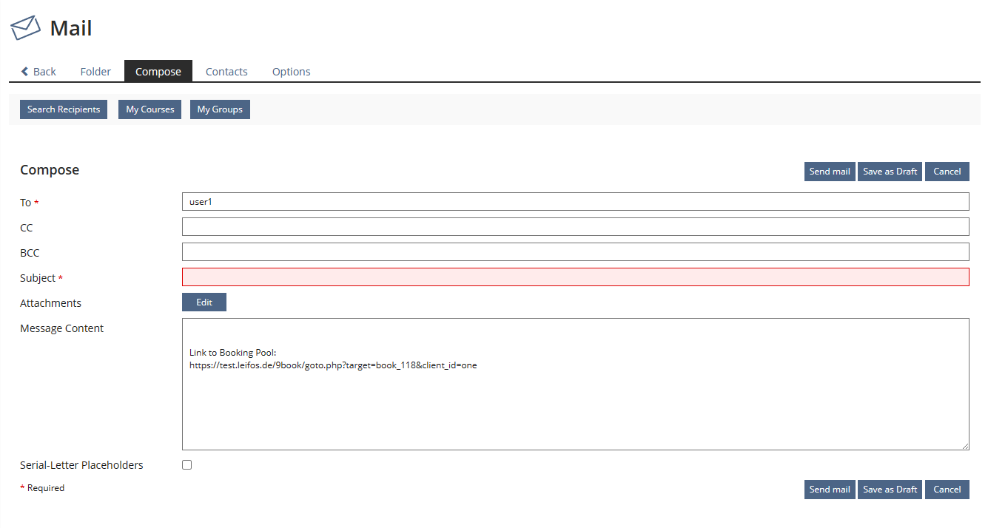Click the top Cancel button
Viewport: 988px width, 528px height.
947,172
